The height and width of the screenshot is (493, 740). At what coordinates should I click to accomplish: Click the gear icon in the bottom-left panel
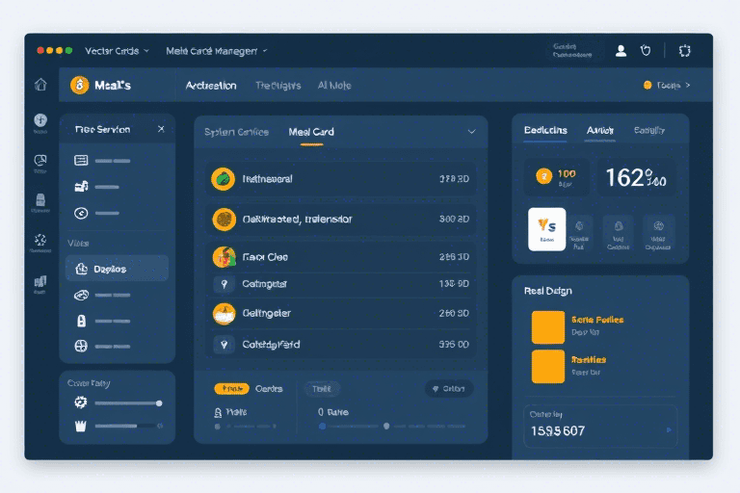tap(81, 402)
